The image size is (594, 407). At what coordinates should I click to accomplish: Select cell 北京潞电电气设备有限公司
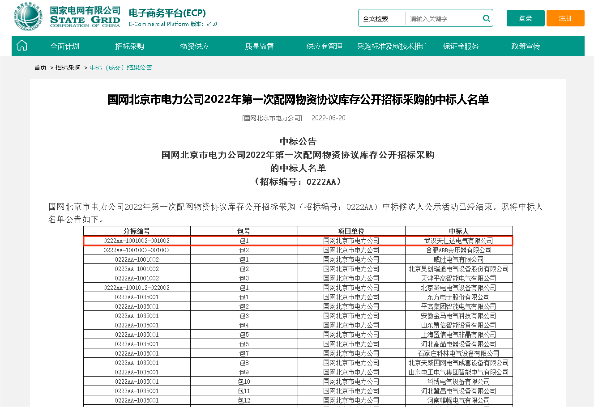[459, 288]
